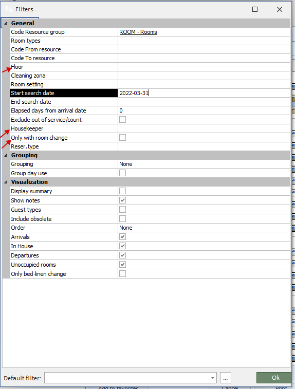
Task: Maximize the Filters dialog window
Action: [x=255, y=9]
